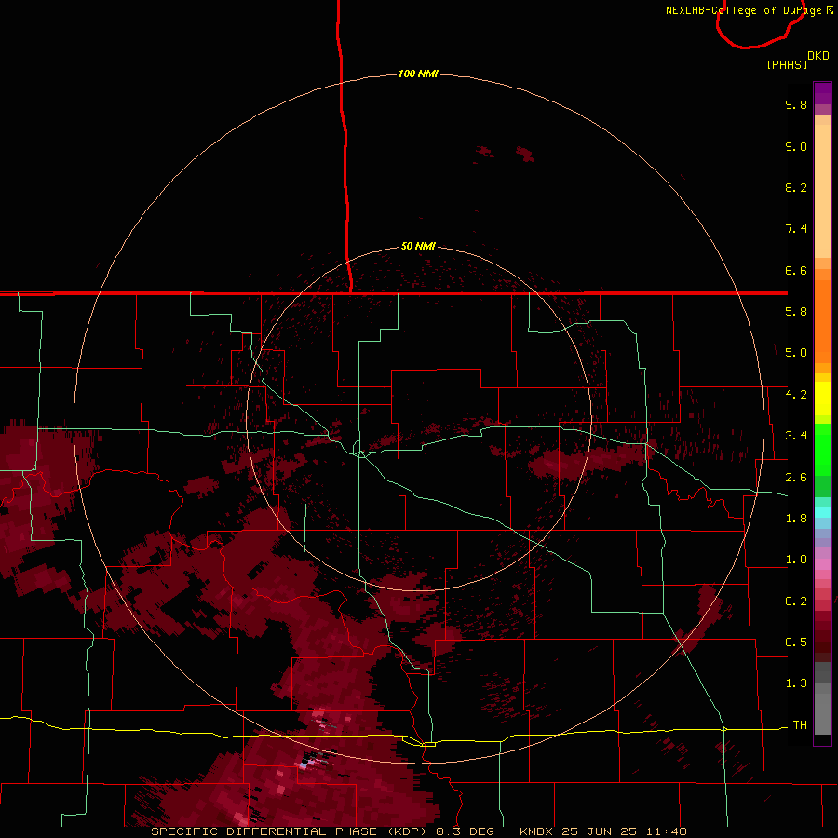Click the 100 NMI range ring label
Viewport: 838px width, 838px height.
point(418,74)
